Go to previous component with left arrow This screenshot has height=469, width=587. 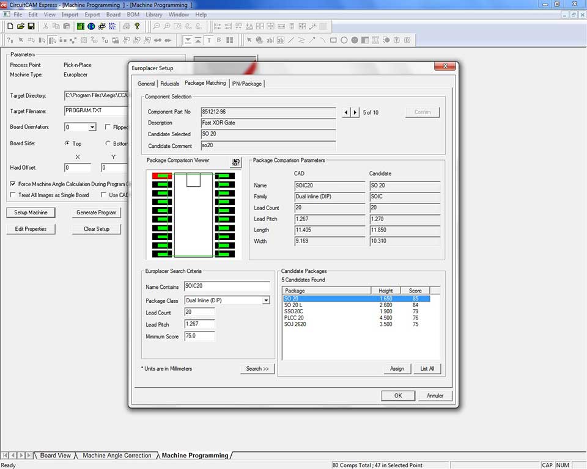pos(347,112)
